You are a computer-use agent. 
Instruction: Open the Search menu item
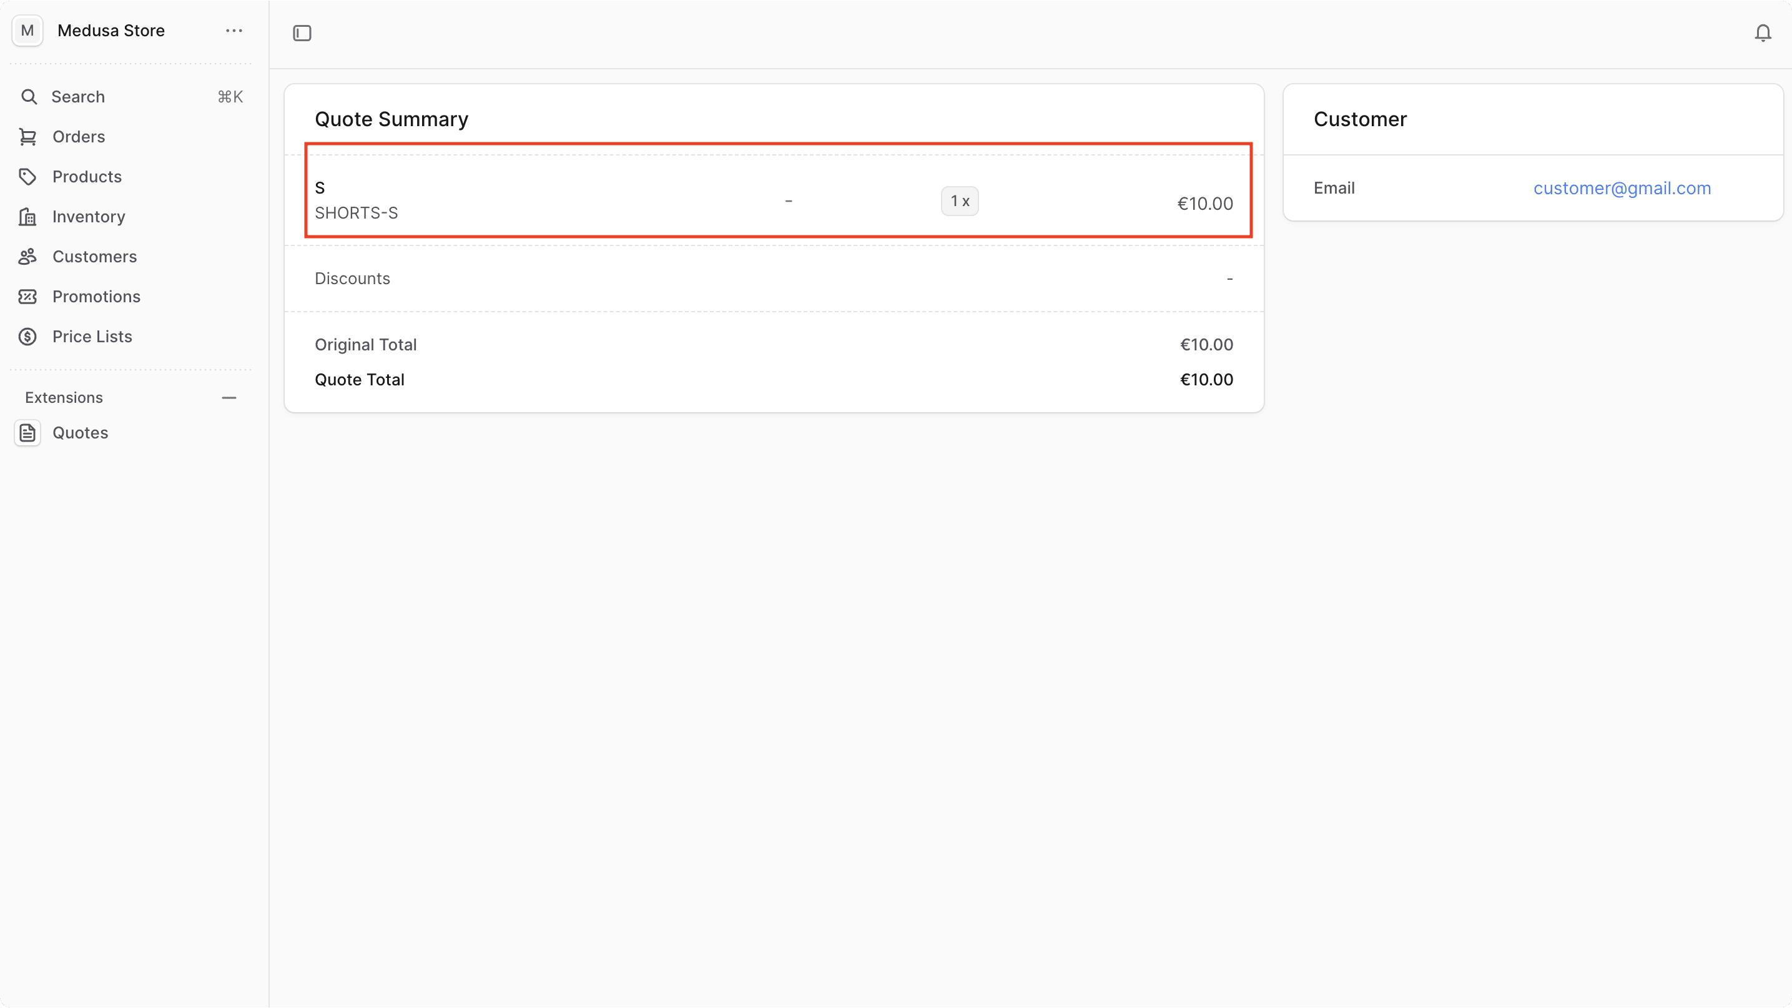[77, 97]
